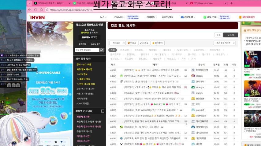The width and height of the screenshot is (261, 146).
Task: Open the PTR 정보 sidebar link
Action: [83, 74]
